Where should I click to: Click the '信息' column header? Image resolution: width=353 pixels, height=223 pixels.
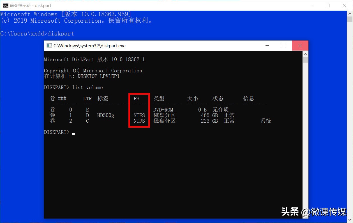[249, 98]
